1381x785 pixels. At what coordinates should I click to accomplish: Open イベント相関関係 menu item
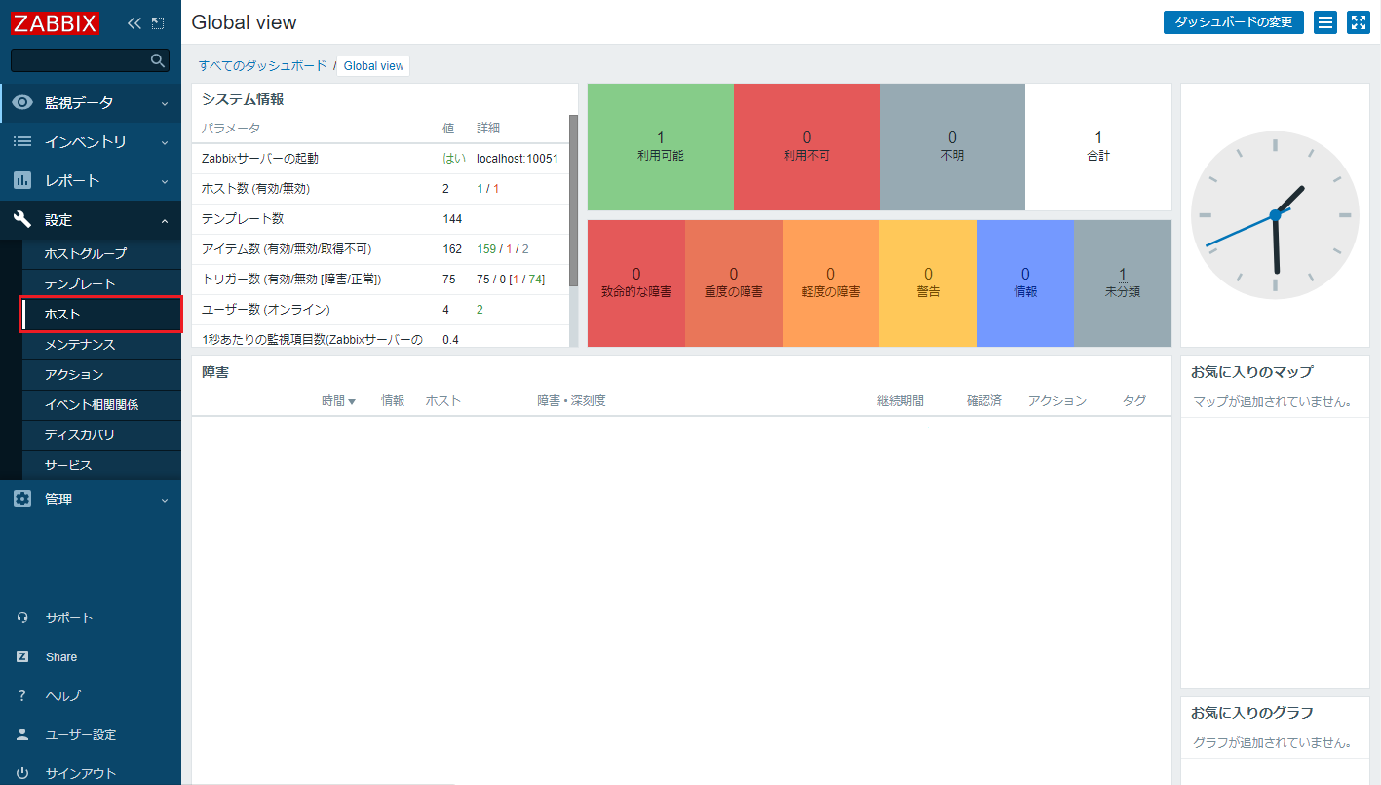pos(100,404)
